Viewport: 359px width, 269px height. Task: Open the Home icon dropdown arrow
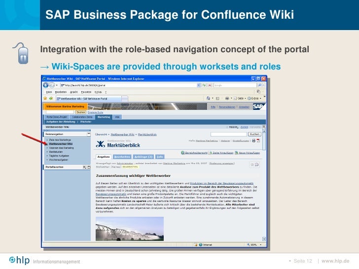[213, 99]
